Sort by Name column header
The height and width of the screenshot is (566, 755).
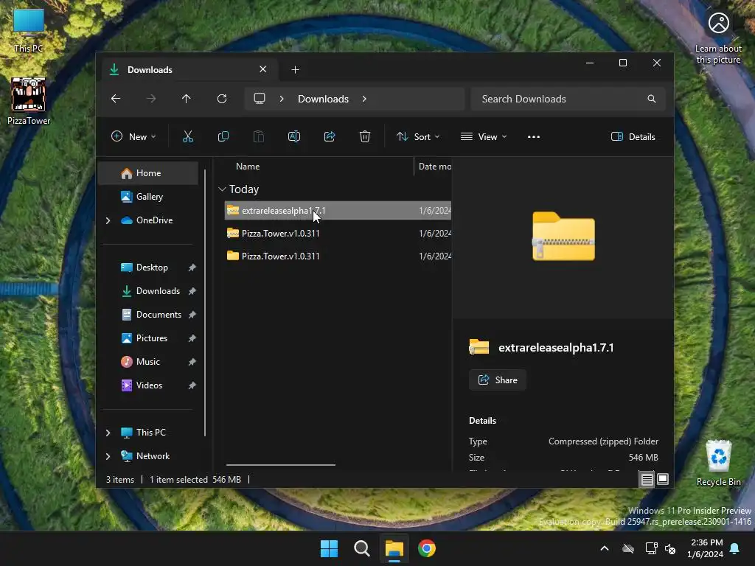pos(248,167)
